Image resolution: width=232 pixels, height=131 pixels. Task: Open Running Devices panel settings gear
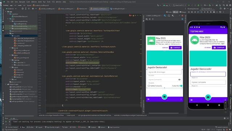(225, 9)
